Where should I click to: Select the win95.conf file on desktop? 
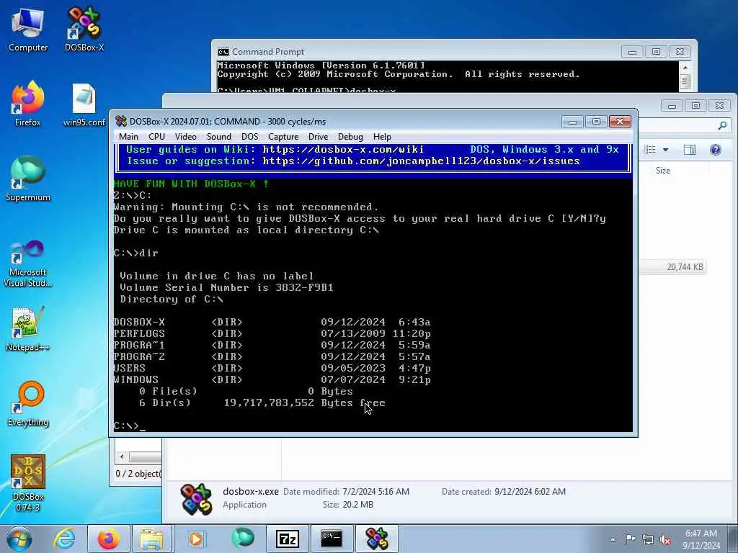(84, 104)
